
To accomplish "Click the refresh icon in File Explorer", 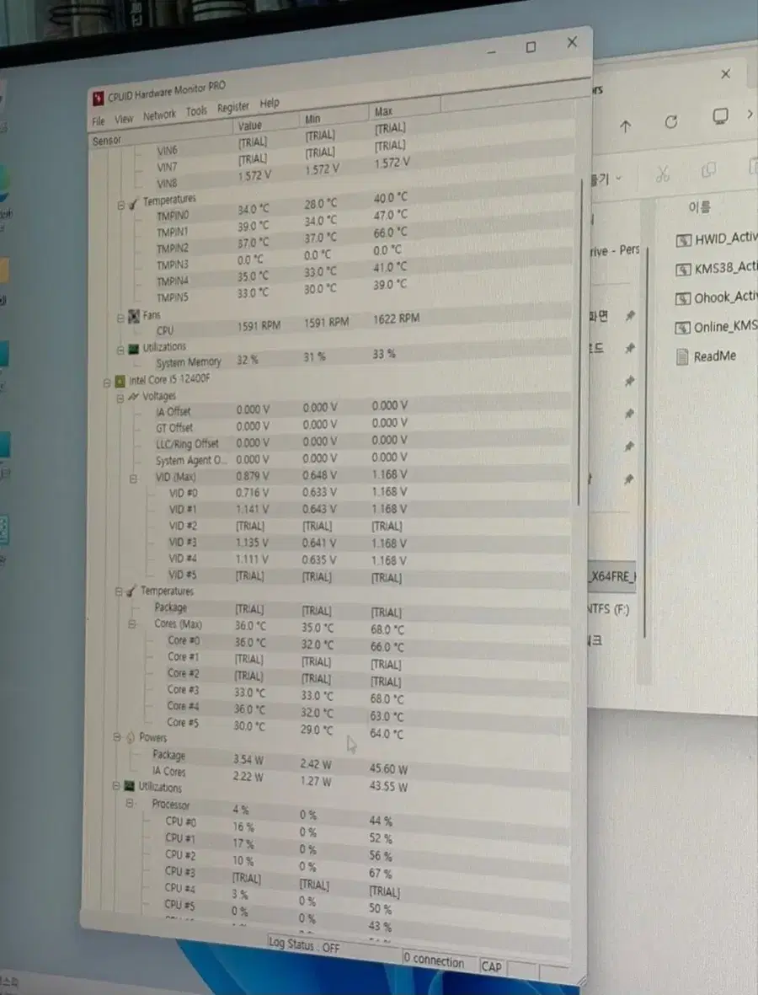I will click(x=671, y=121).
